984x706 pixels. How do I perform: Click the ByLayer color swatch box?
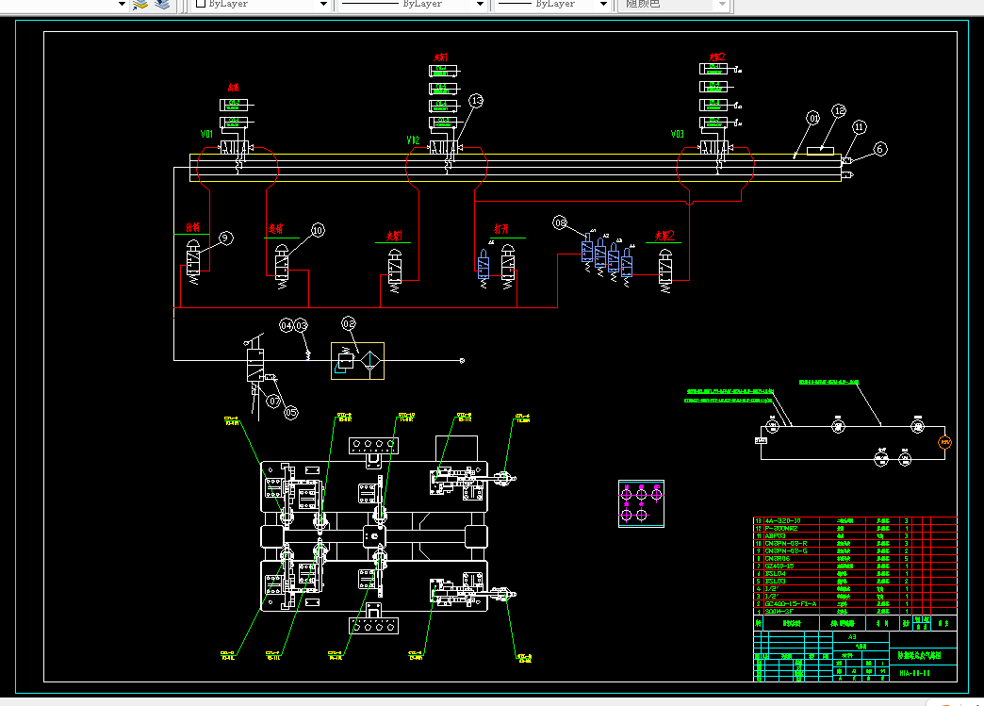201,4
